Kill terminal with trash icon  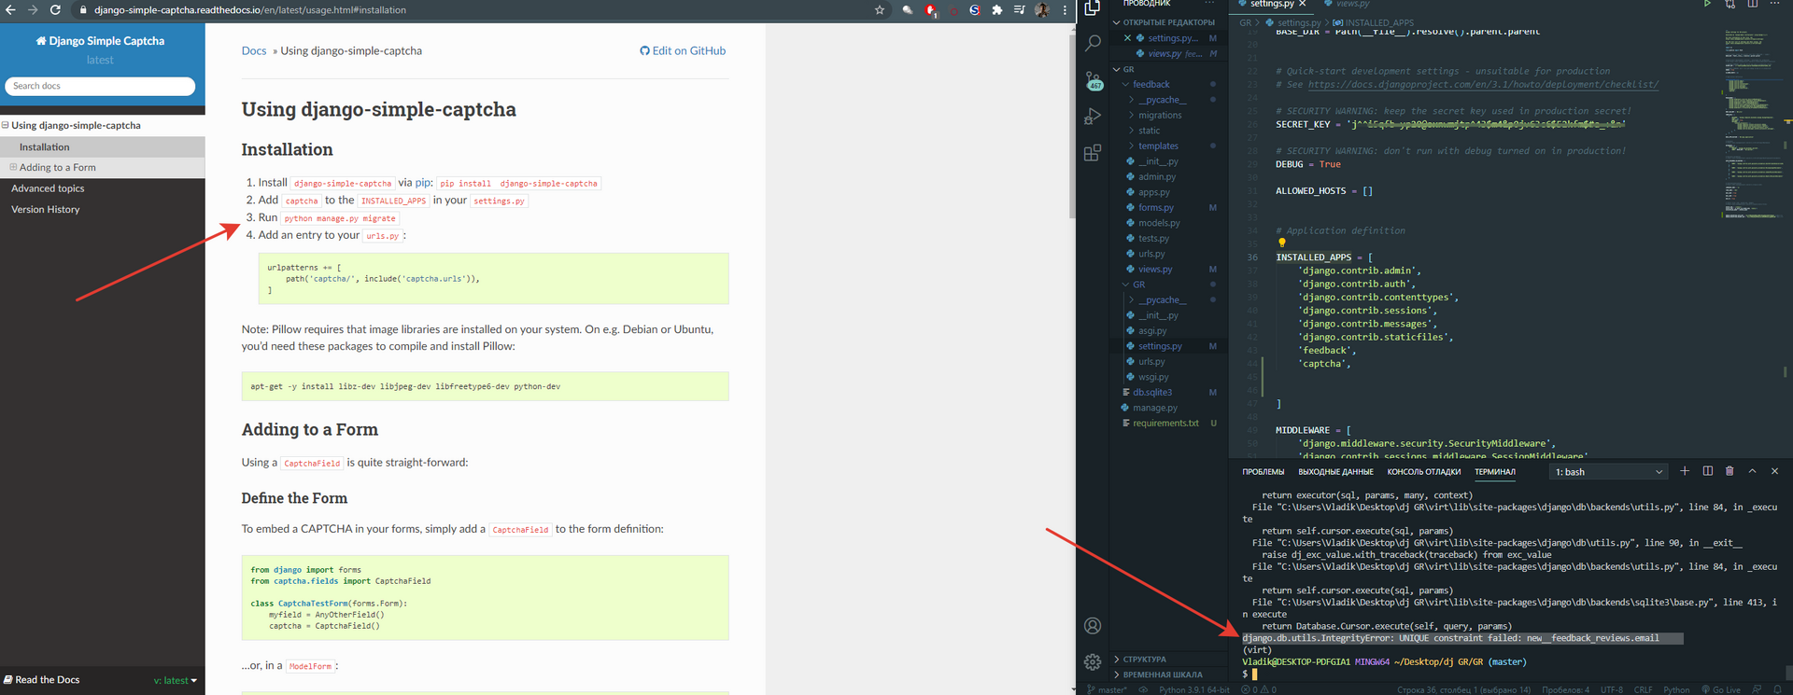click(x=1729, y=471)
